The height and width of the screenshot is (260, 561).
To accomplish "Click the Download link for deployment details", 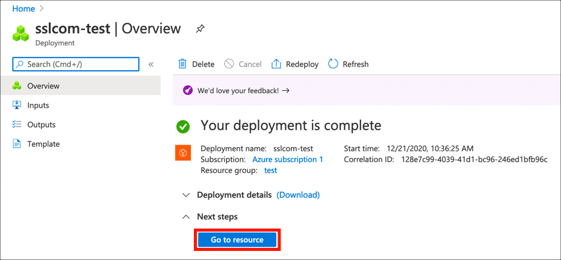I will pyautogui.click(x=298, y=195).
